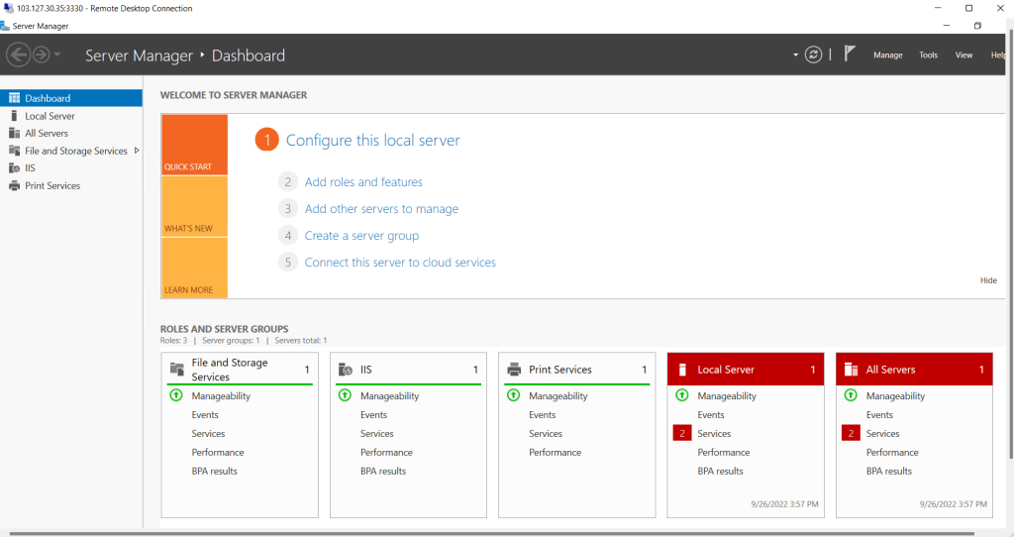Viewport: 1014px width, 537px height.
Task: Click the WHAT'S NEW tile
Action: point(195,206)
